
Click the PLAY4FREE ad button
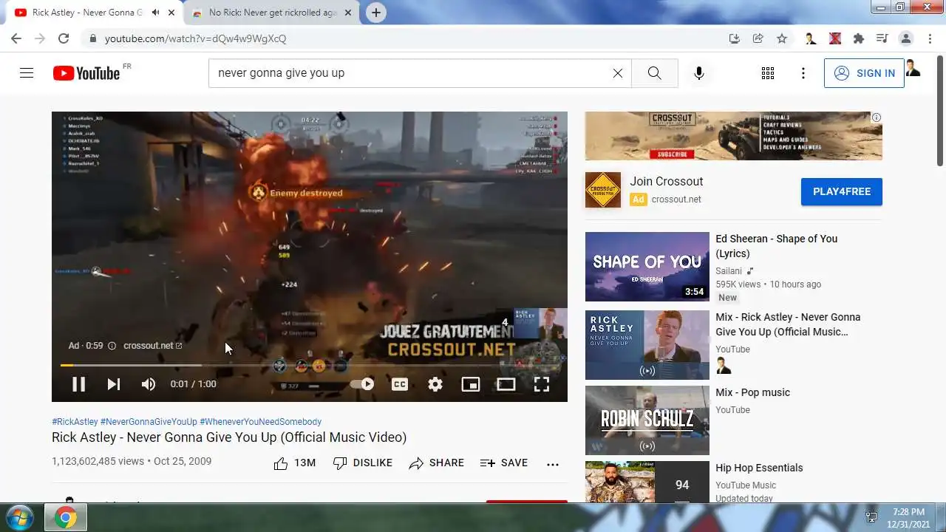pyautogui.click(x=842, y=191)
